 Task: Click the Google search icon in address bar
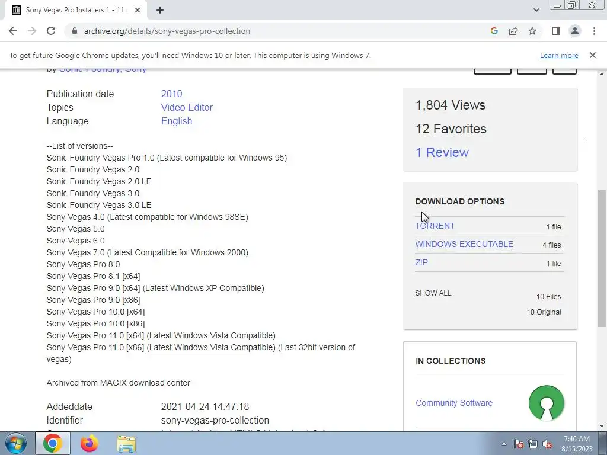pos(494,31)
